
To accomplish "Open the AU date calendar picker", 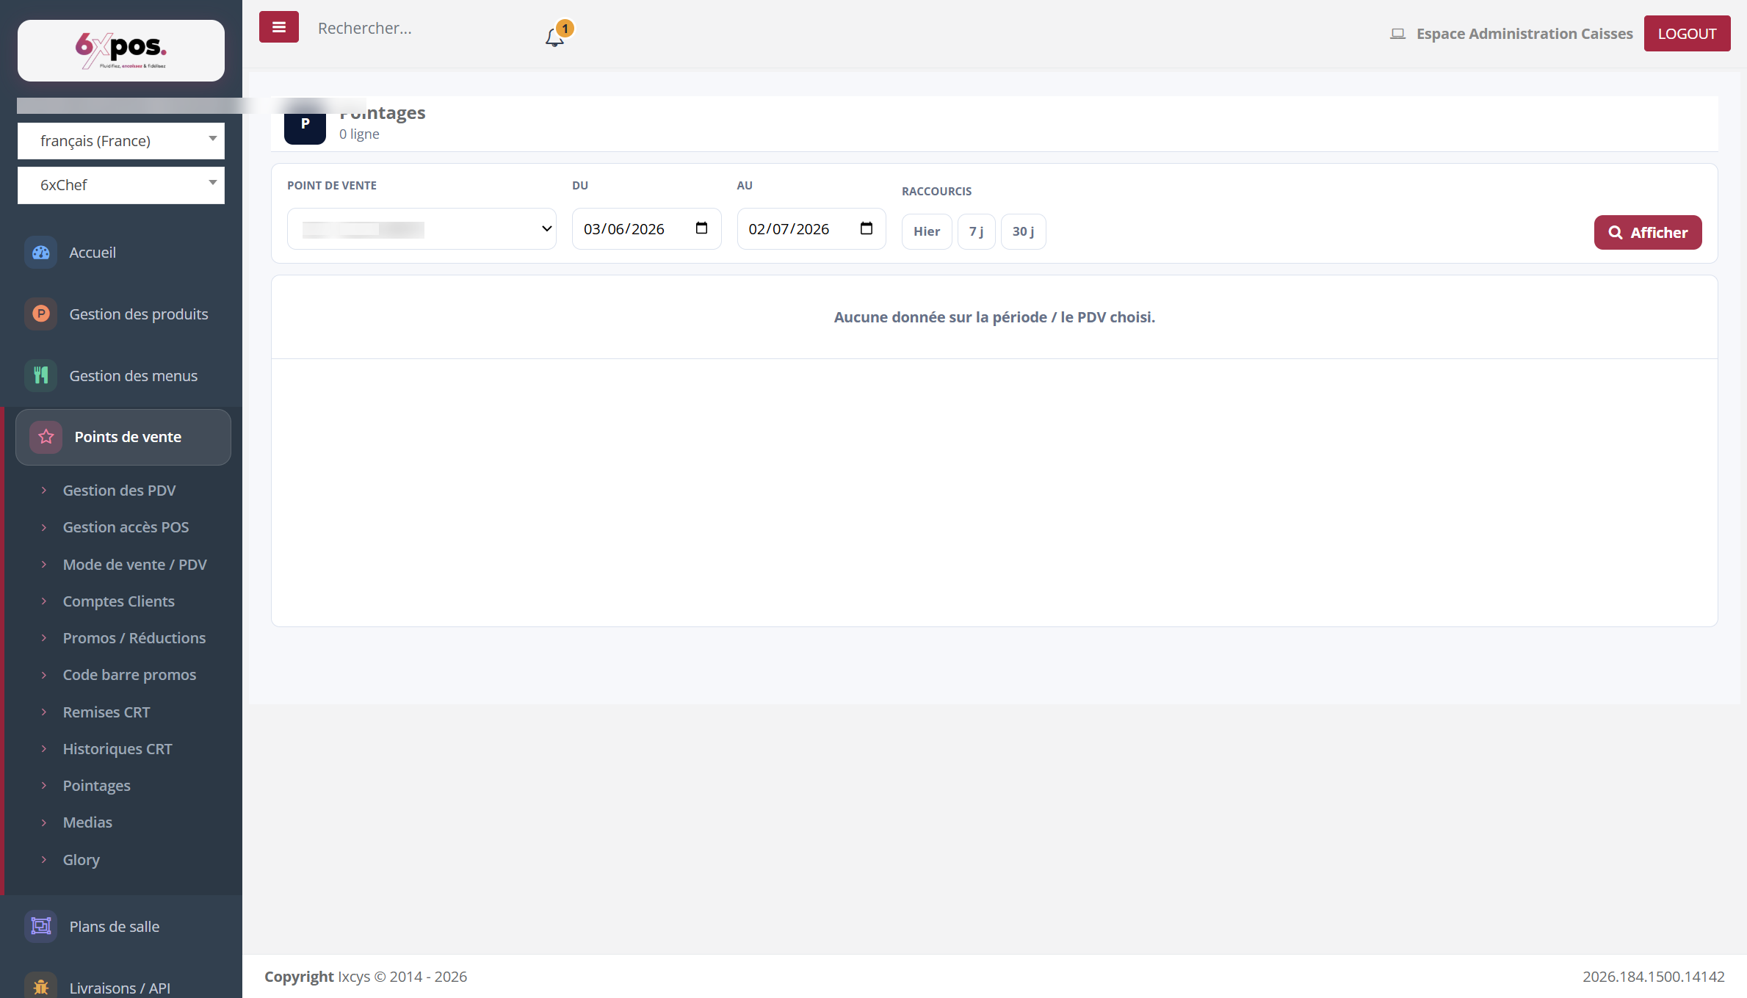I will pos(867,228).
